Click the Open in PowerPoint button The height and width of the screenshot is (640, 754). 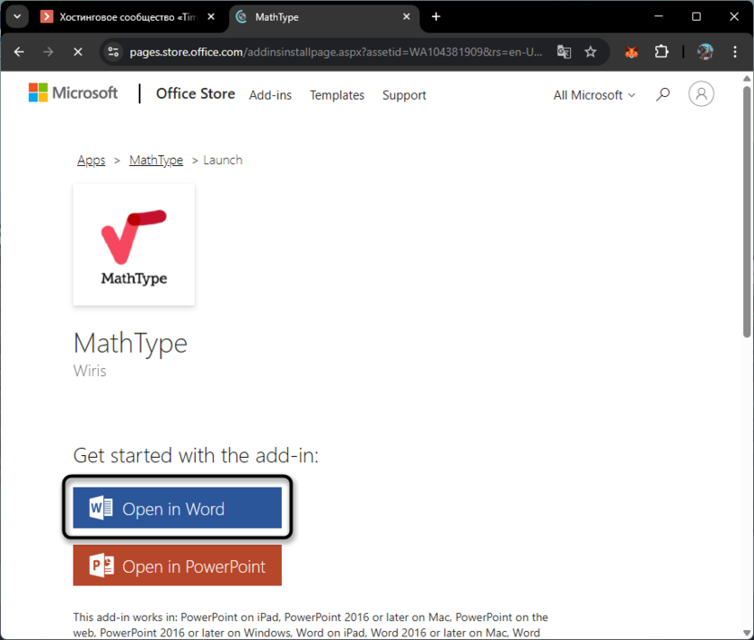point(178,566)
